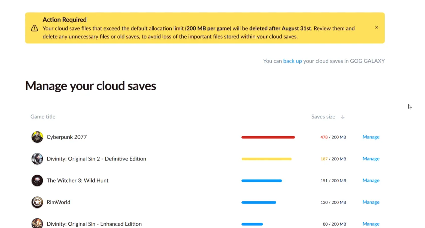Manage Cyberpunk 2077 cloud saves
The width and height of the screenshot is (425, 228).
[371, 137]
